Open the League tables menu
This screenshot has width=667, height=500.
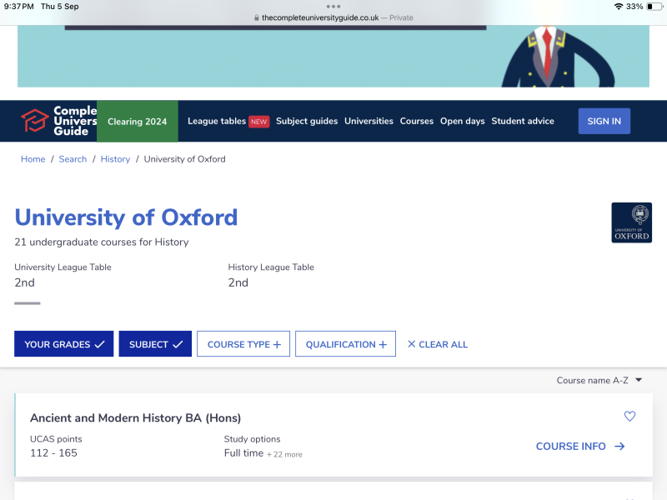click(x=216, y=121)
